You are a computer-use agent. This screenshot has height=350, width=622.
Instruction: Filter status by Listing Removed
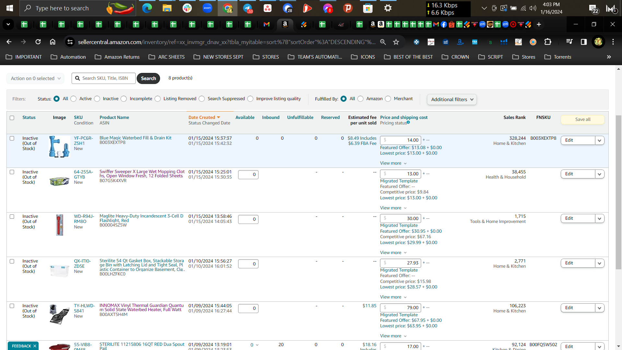(158, 99)
